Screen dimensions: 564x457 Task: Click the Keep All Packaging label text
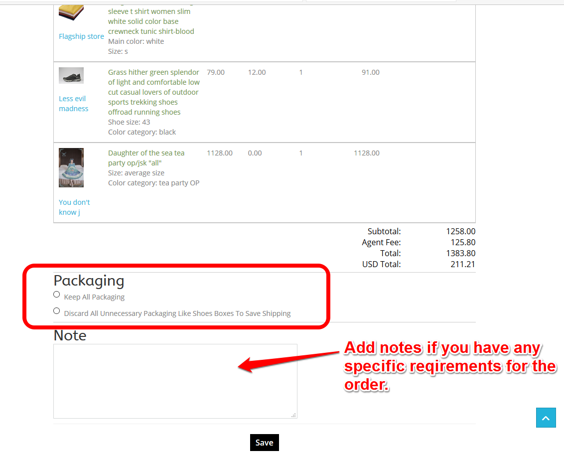pyautogui.click(x=94, y=297)
